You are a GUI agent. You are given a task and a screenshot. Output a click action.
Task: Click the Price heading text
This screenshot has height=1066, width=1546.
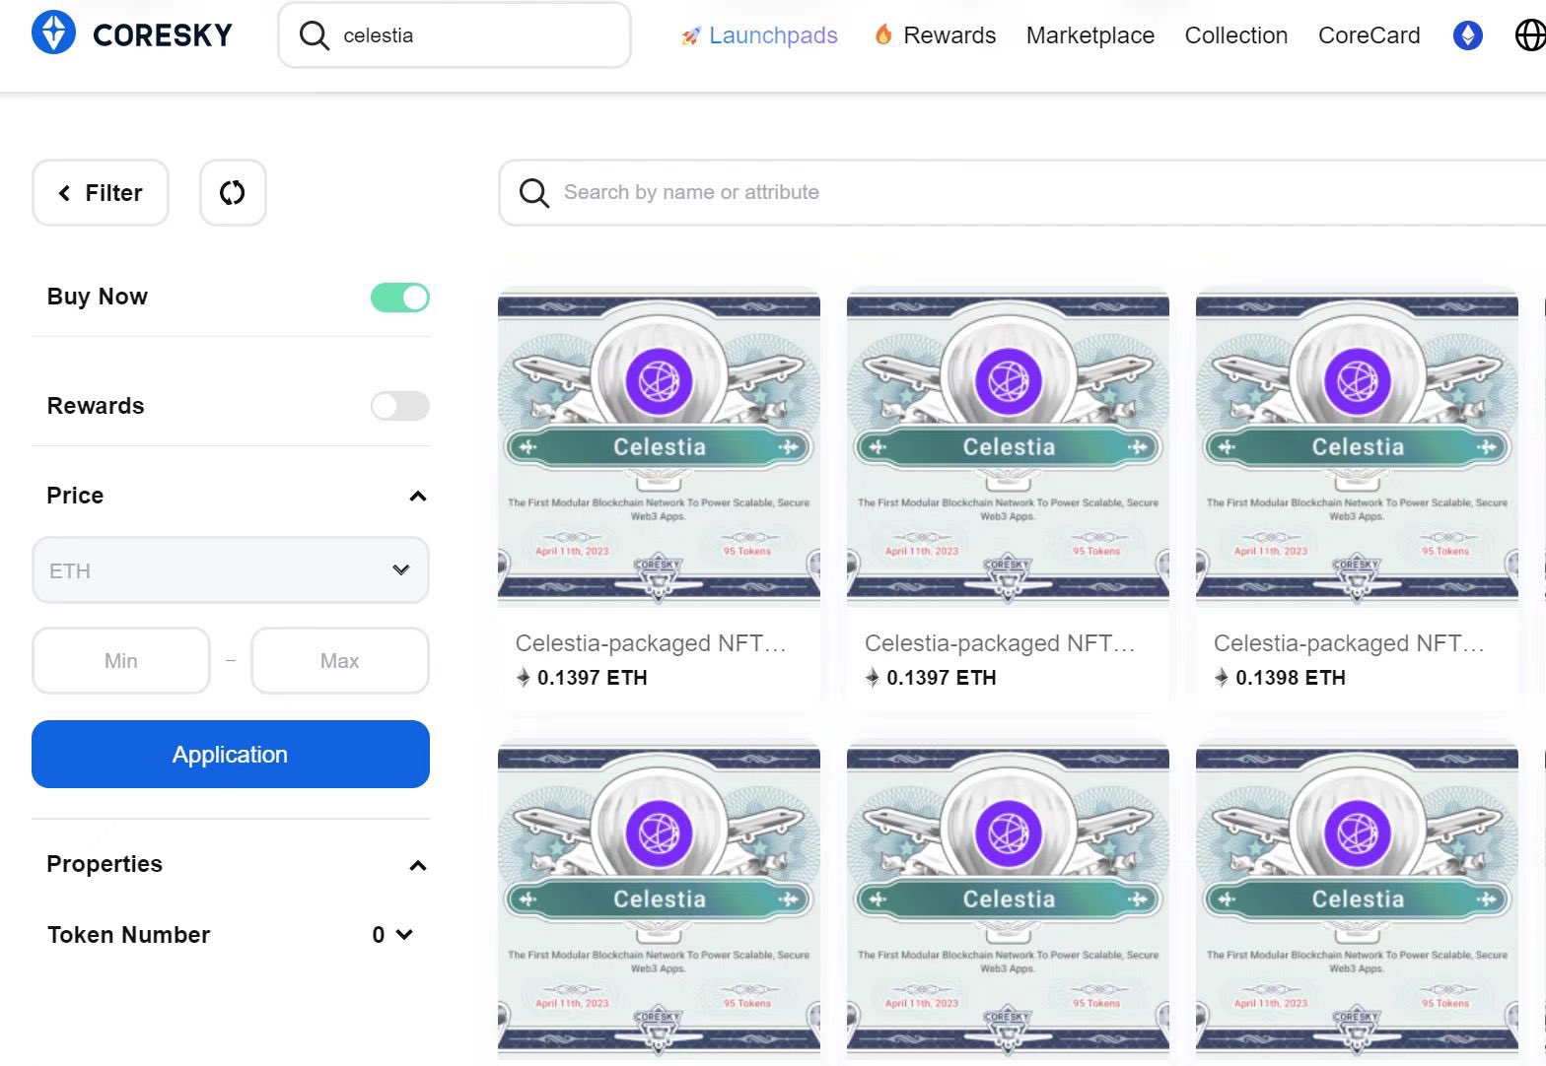[75, 496]
